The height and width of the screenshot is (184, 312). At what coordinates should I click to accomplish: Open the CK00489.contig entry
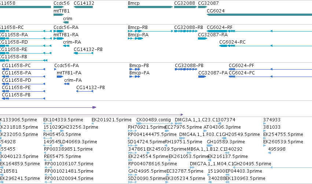[154, 120]
